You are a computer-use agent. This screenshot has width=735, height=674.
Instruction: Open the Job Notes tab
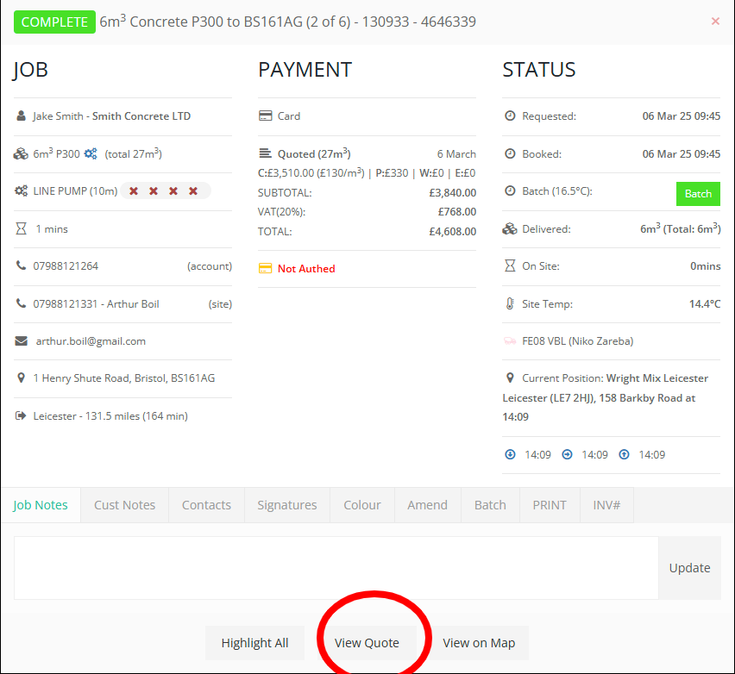(41, 505)
